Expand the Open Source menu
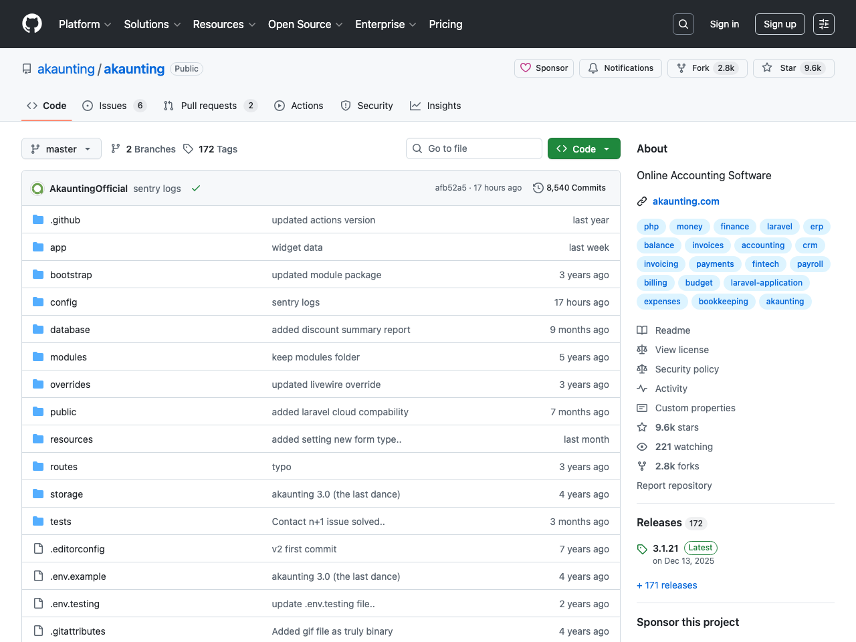This screenshot has height=642, width=856. (305, 24)
